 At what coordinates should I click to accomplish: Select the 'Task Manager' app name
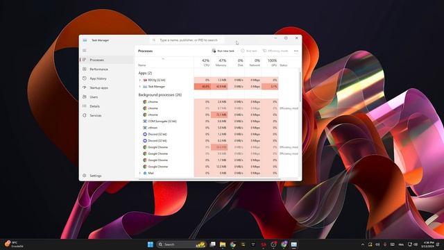tap(156, 87)
